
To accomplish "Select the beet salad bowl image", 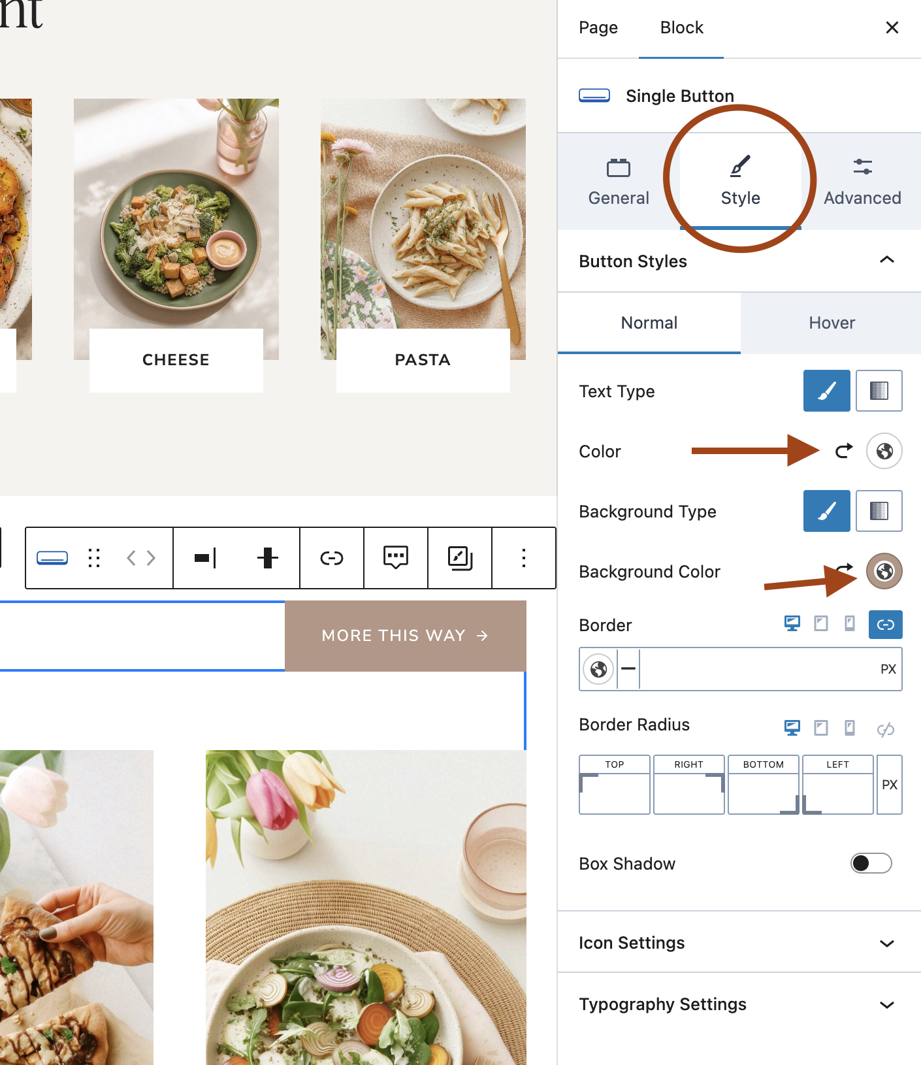I will point(366,908).
